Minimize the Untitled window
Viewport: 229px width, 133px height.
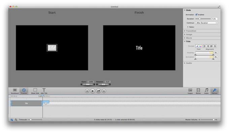click(13, 7)
